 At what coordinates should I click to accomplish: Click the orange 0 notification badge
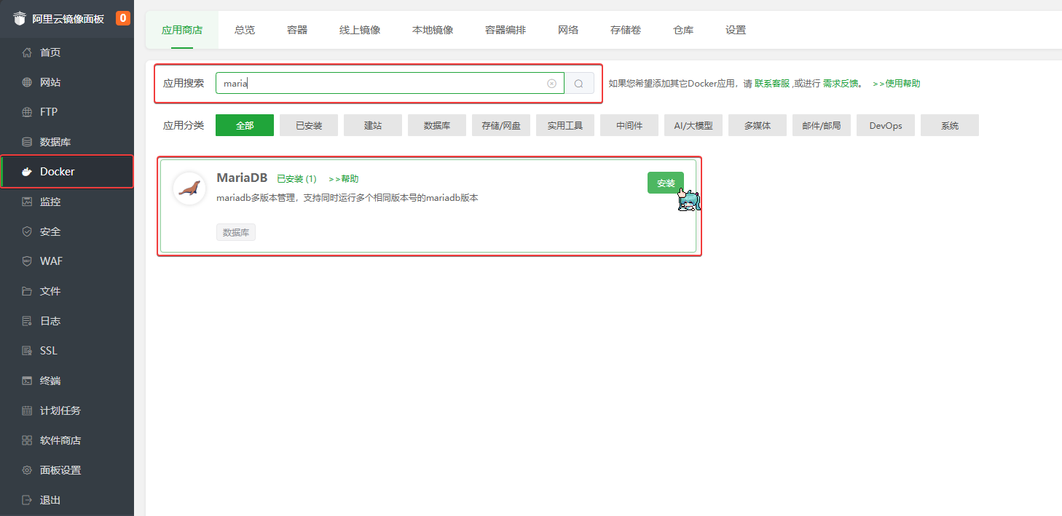[x=123, y=18]
